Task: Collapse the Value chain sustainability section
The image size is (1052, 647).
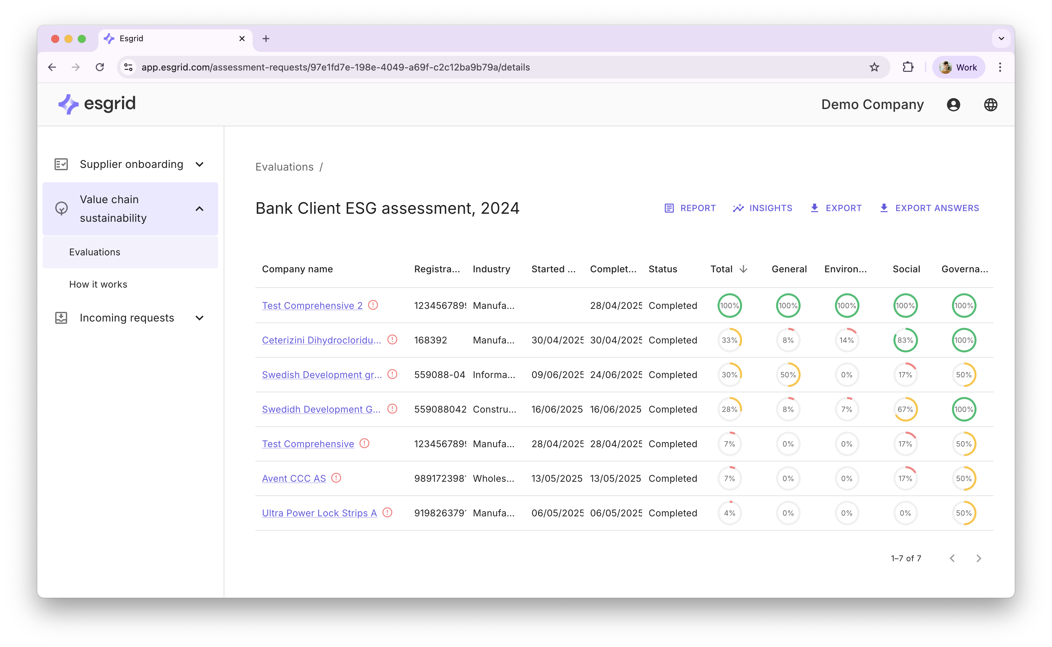Action: coord(199,209)
